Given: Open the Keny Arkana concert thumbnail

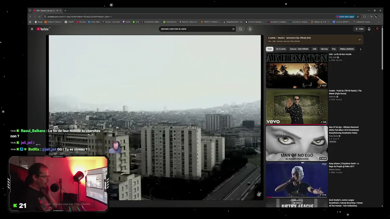Looking at the screenshot, I should 297,180.
